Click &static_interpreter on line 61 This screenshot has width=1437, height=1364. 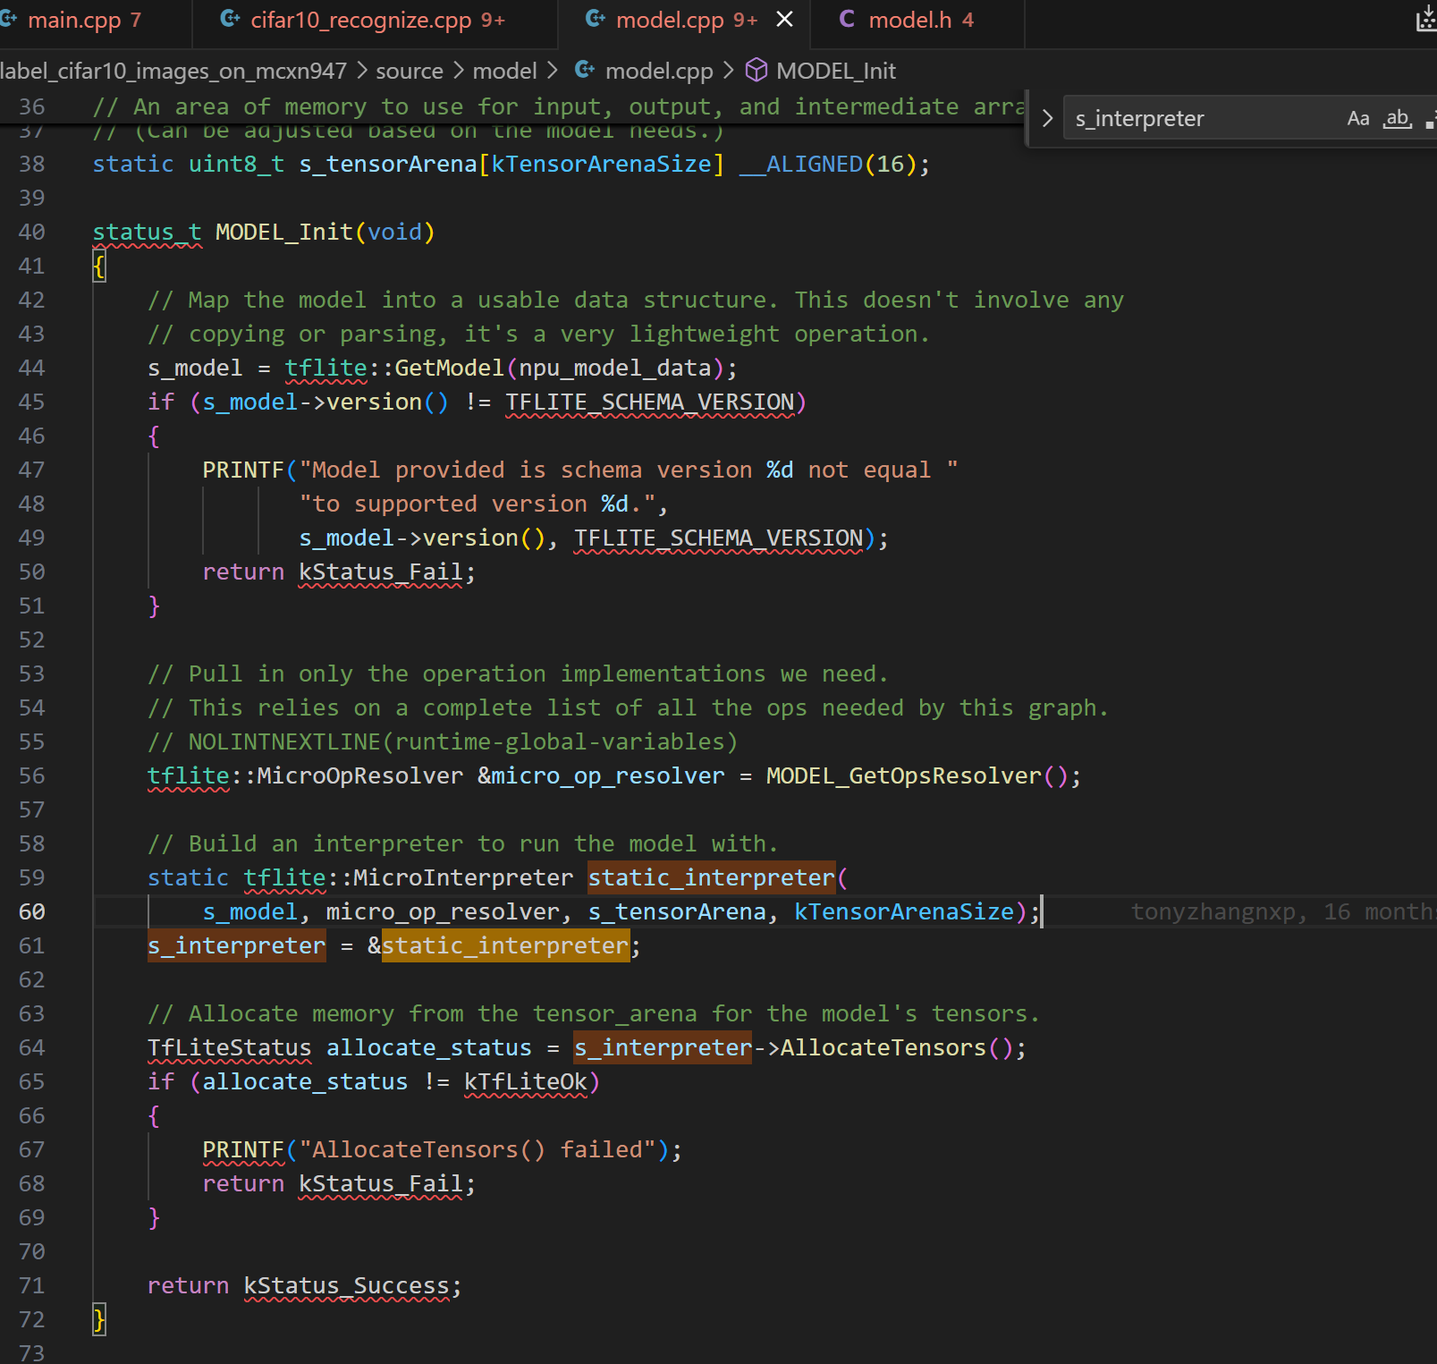[x=499, y=945]
